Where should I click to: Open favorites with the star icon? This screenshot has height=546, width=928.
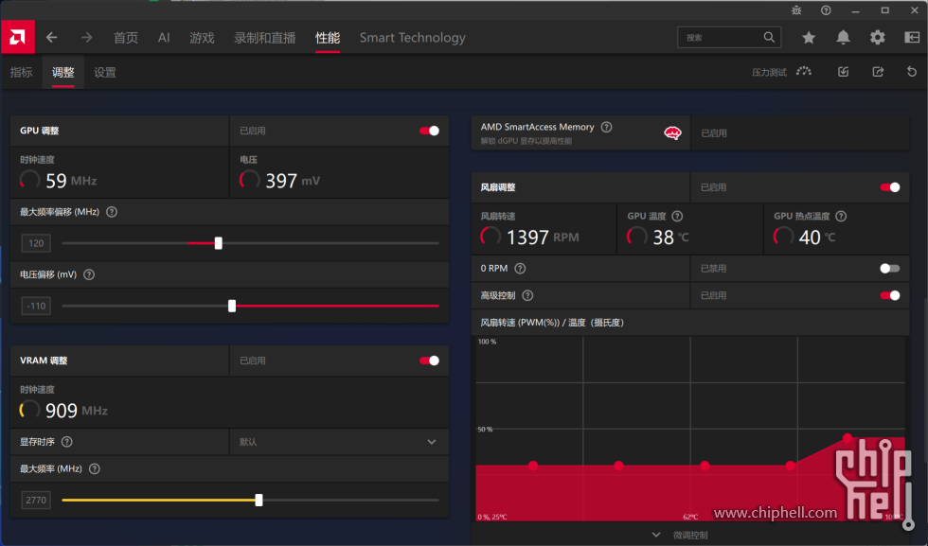click(x=809, y=37)
